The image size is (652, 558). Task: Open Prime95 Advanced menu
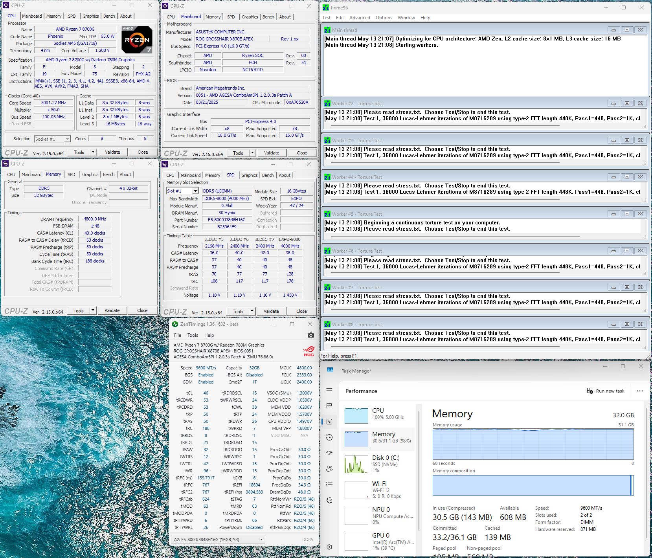point(360,18)
